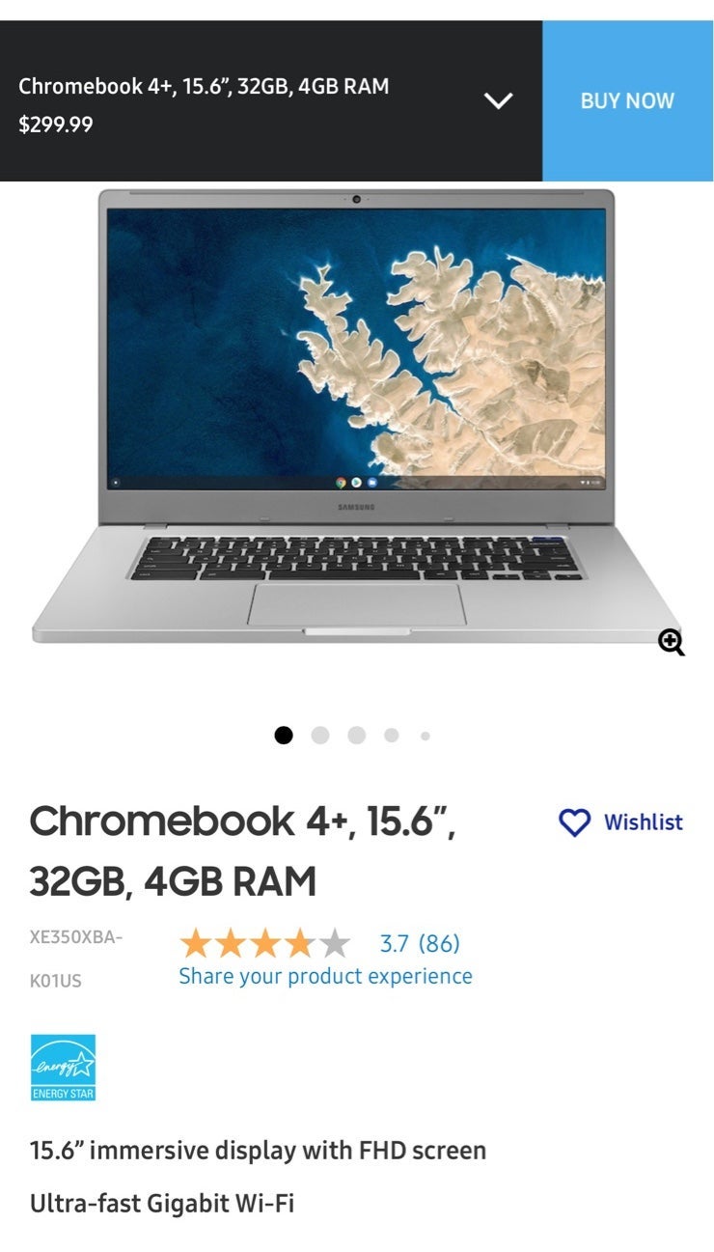Tap the BUY NOW button
This screenshot has width=714, height=1252.
(627, 100)
